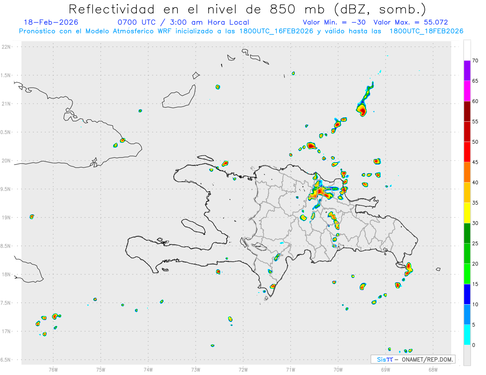Select the '19N' latitude label

(7, 218)
